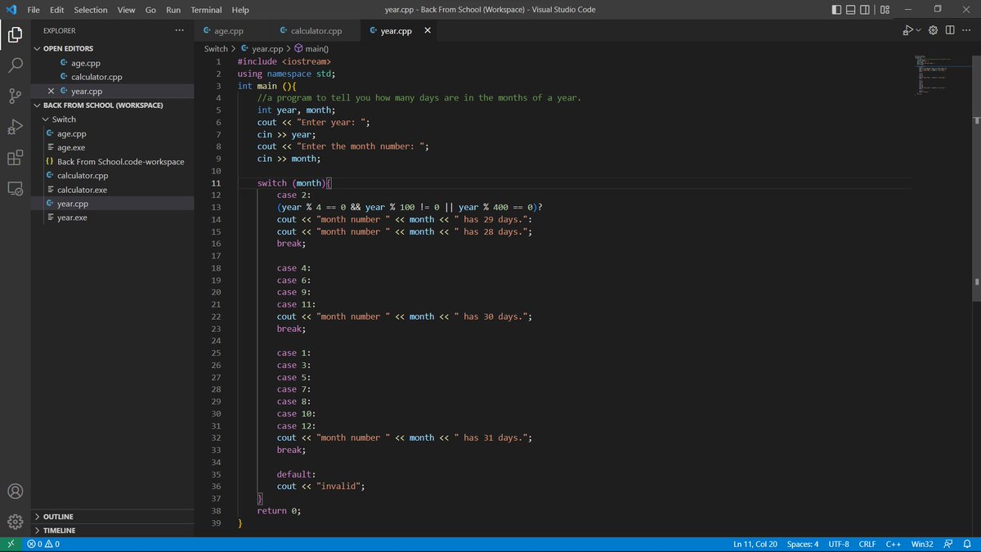Open the Customize Layout button
The width and height of the screenshot is (981, 552).
(885, 10)
